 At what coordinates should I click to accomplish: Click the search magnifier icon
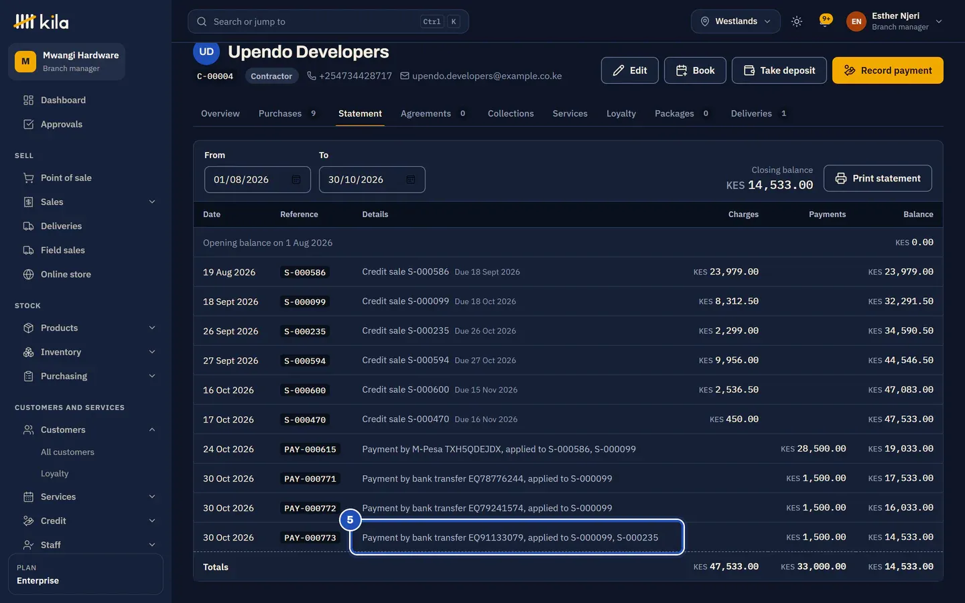coord(202,21)
